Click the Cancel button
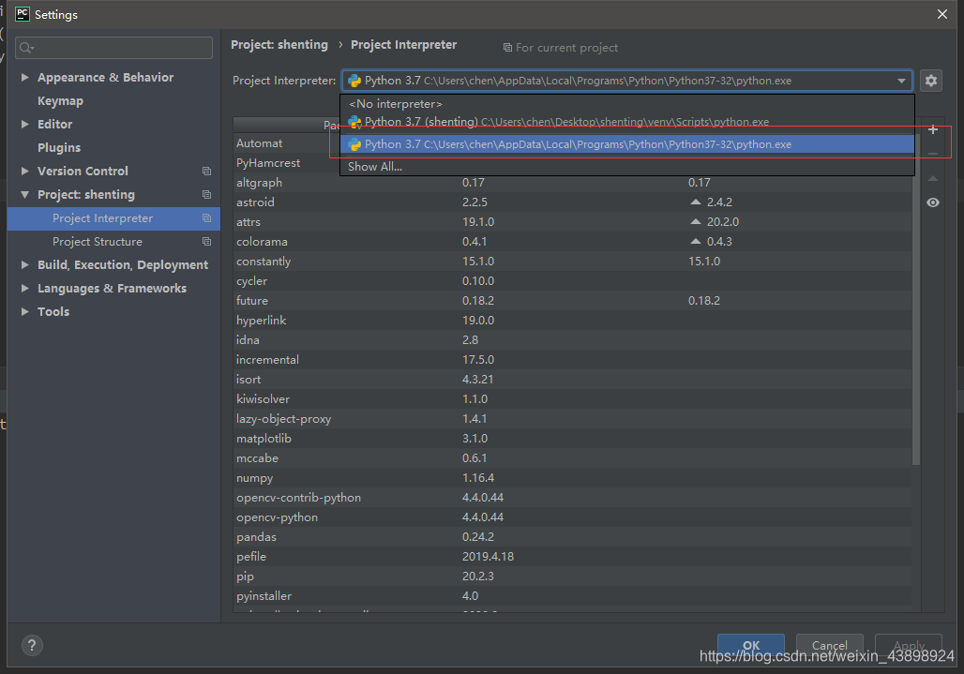 click(829, 645)
